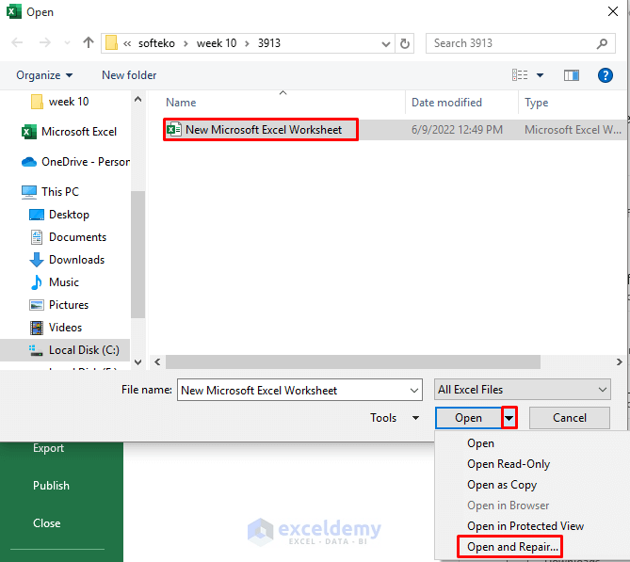The height and width of the screenshot is (562, 630).
Task: Click the Back navigation arrow
Action: coord(17,42)
